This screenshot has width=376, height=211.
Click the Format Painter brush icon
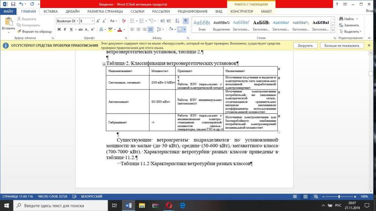click(20, 32)
